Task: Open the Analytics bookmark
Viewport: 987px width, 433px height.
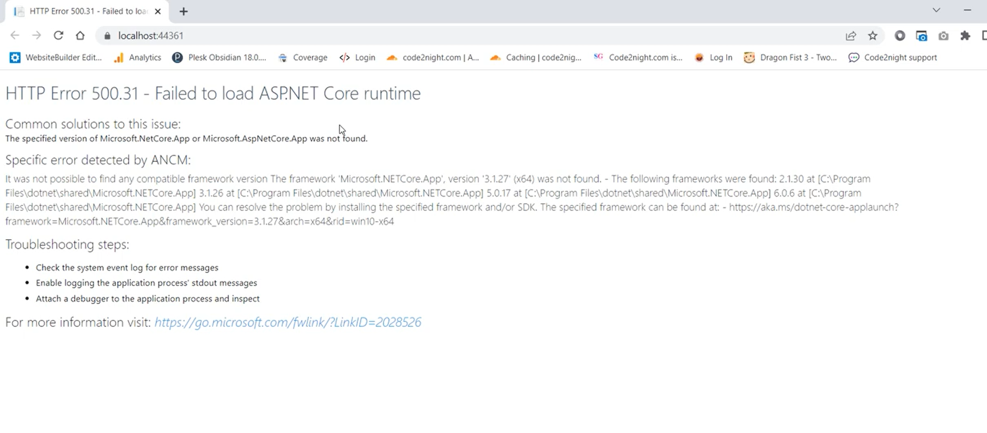Action: point(137,57)
